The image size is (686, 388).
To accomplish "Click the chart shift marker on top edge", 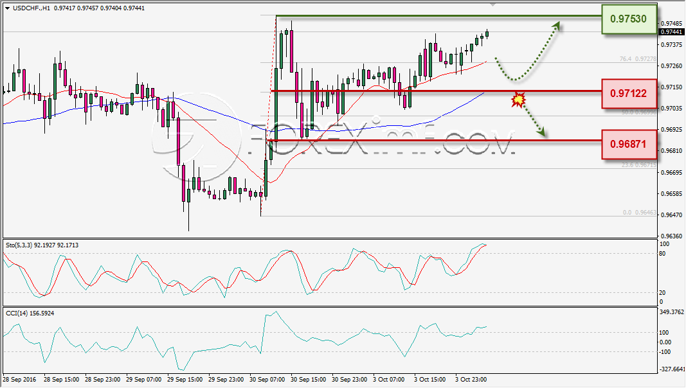I will [493, 4].
